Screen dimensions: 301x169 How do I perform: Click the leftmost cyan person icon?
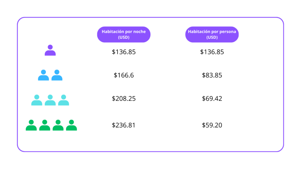37,100
